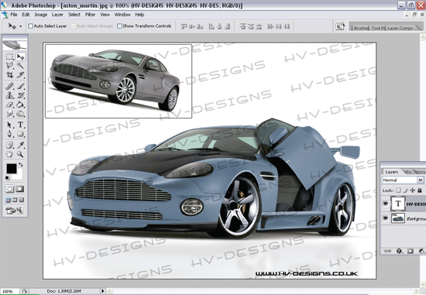426x295 pixels.
Task: Open the status bar info arrow
Action: [x=103, y=291]
